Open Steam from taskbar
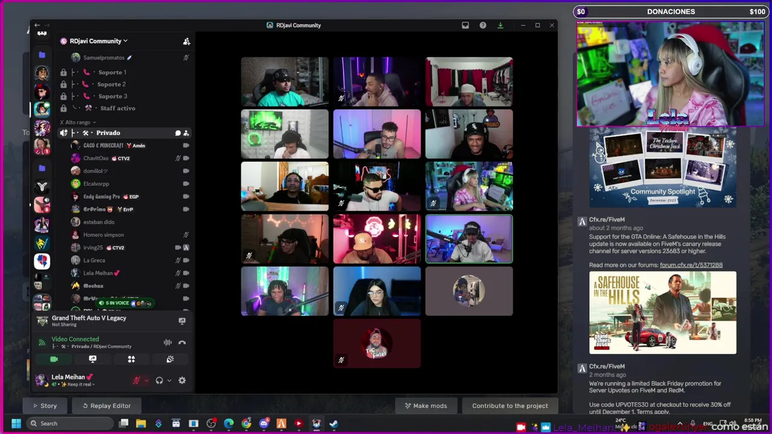This screenshot has width=772, height=434. pyautogui.click(x=334, y=423)
